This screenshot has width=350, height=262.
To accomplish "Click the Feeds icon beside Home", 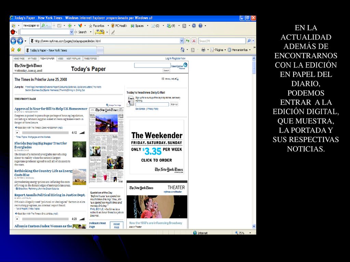I will coord(193,50).
